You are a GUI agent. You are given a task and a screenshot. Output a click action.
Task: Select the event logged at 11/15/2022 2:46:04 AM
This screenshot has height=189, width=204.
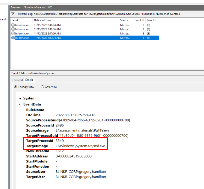coord(85,25)
